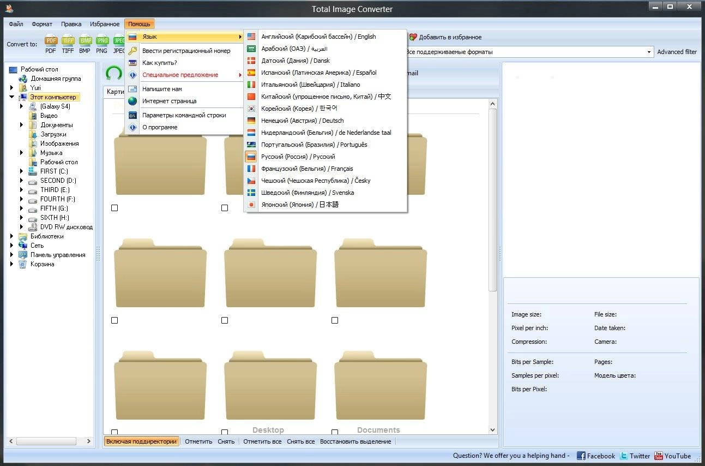Expand the FIRST (C:) drive node
Viewport: 705px width, 466px height.
(22, 171)
